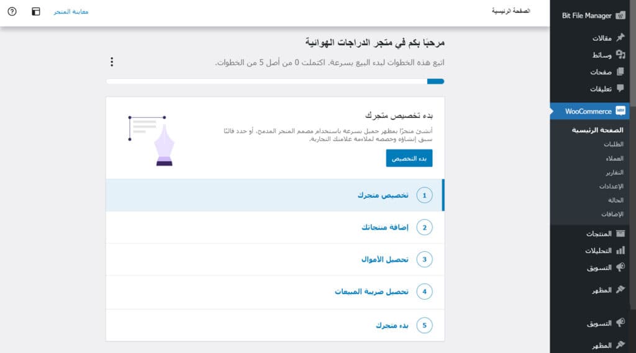Click the بدء التخصيص button
636x353 pixels.
point(409,158)
